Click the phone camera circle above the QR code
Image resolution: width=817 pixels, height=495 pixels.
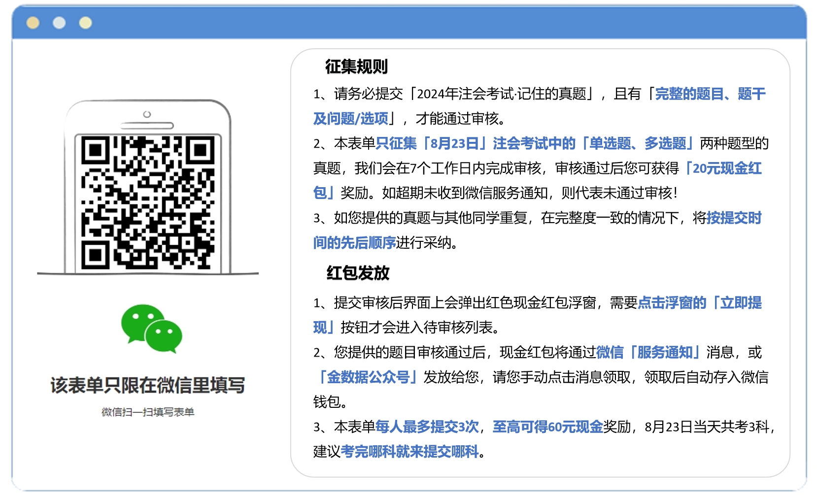tap(147, 114)
